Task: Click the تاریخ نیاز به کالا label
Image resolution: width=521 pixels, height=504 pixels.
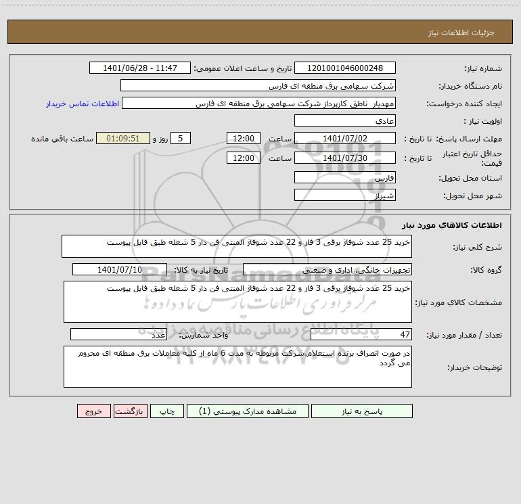Action: pos(202,270)
